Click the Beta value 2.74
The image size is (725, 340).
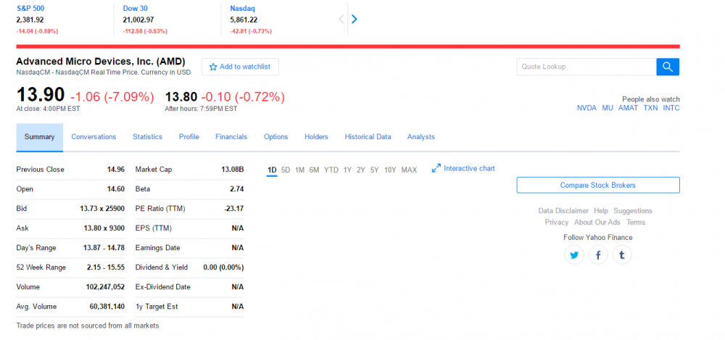[237, 188]
